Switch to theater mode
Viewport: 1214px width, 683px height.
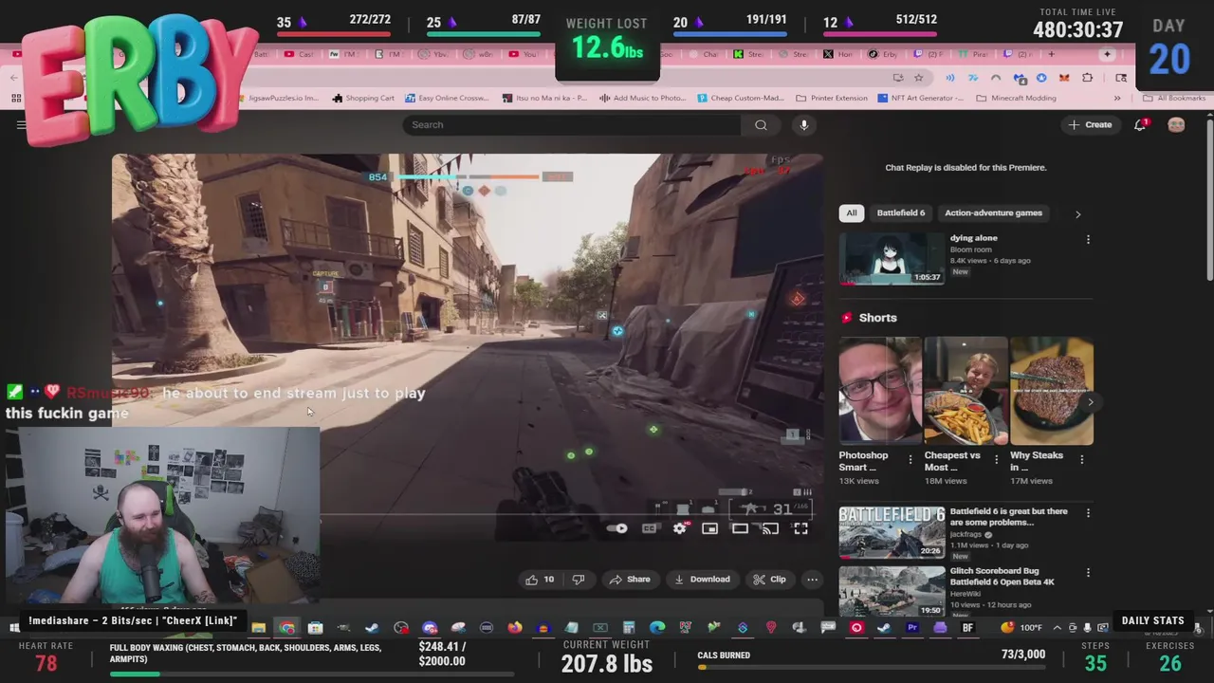(x=740, y=528)
